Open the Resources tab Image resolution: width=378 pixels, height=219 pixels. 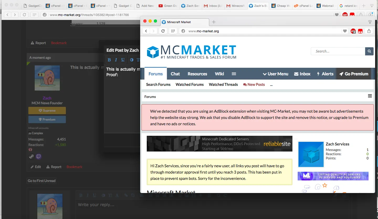197,74
